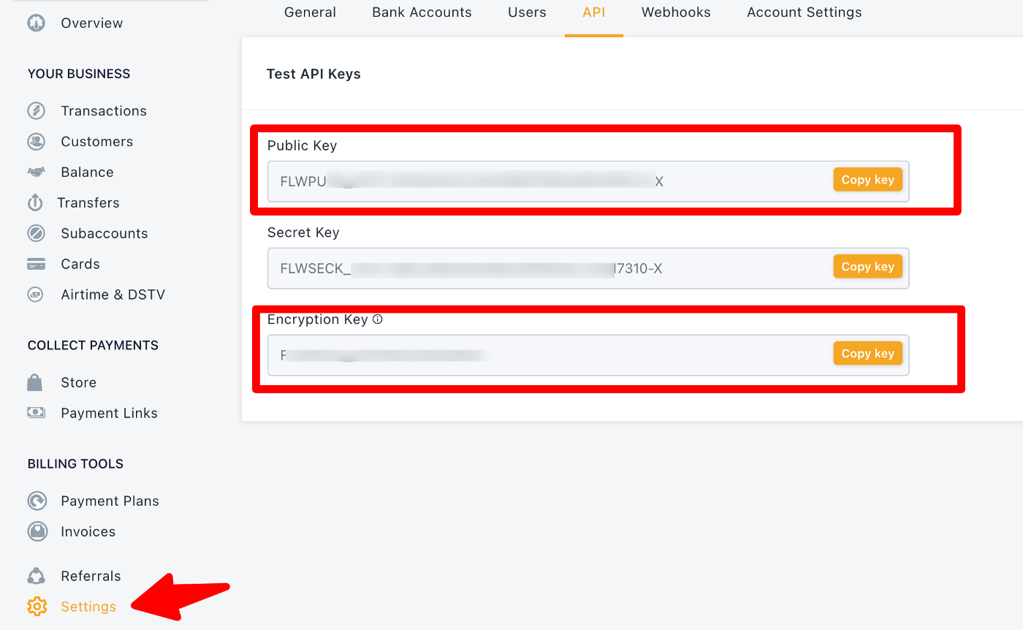1023x630 pixels.
Task: Copy the Encryption Key
Action: click(867, 354)
